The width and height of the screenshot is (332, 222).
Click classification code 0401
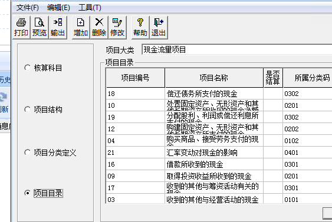(308, 153)
